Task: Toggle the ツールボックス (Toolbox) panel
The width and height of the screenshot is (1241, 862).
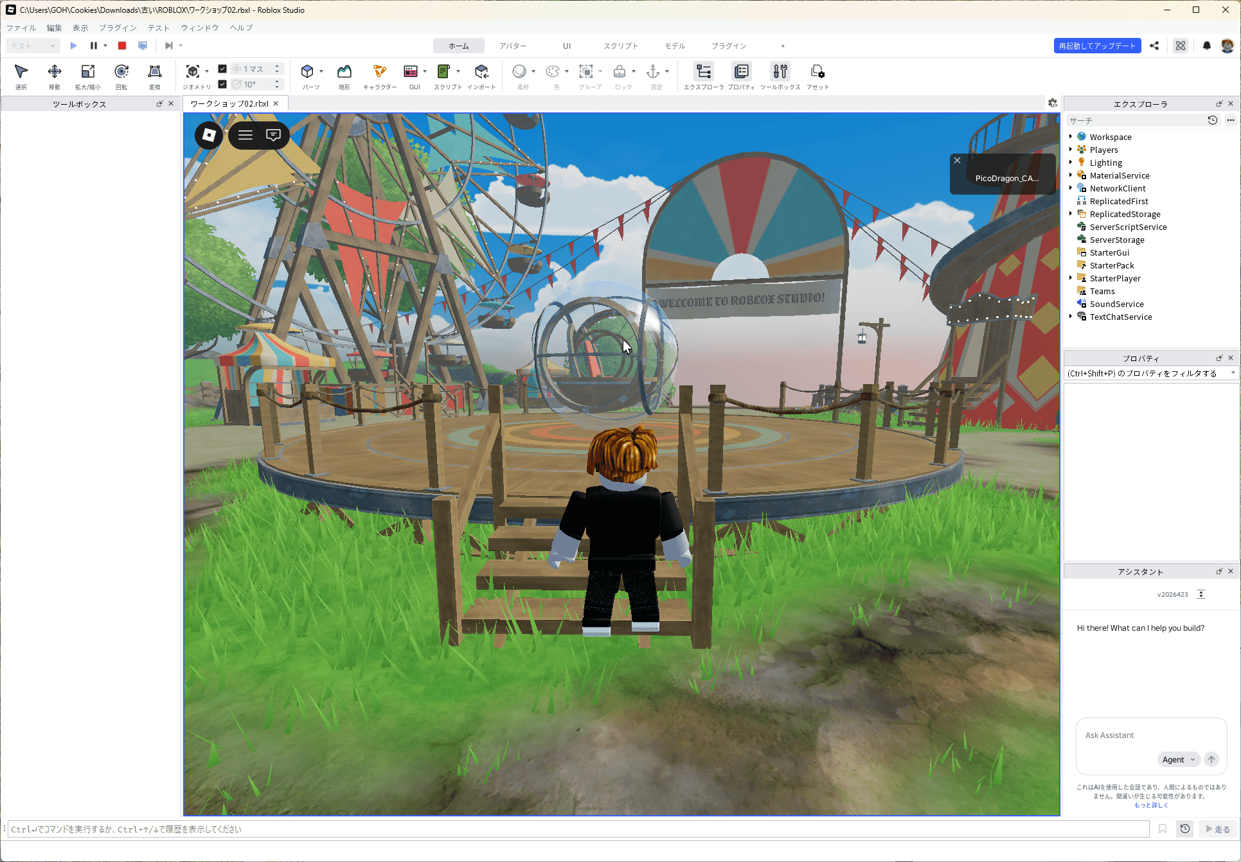Action: click(x=780, y=76)
